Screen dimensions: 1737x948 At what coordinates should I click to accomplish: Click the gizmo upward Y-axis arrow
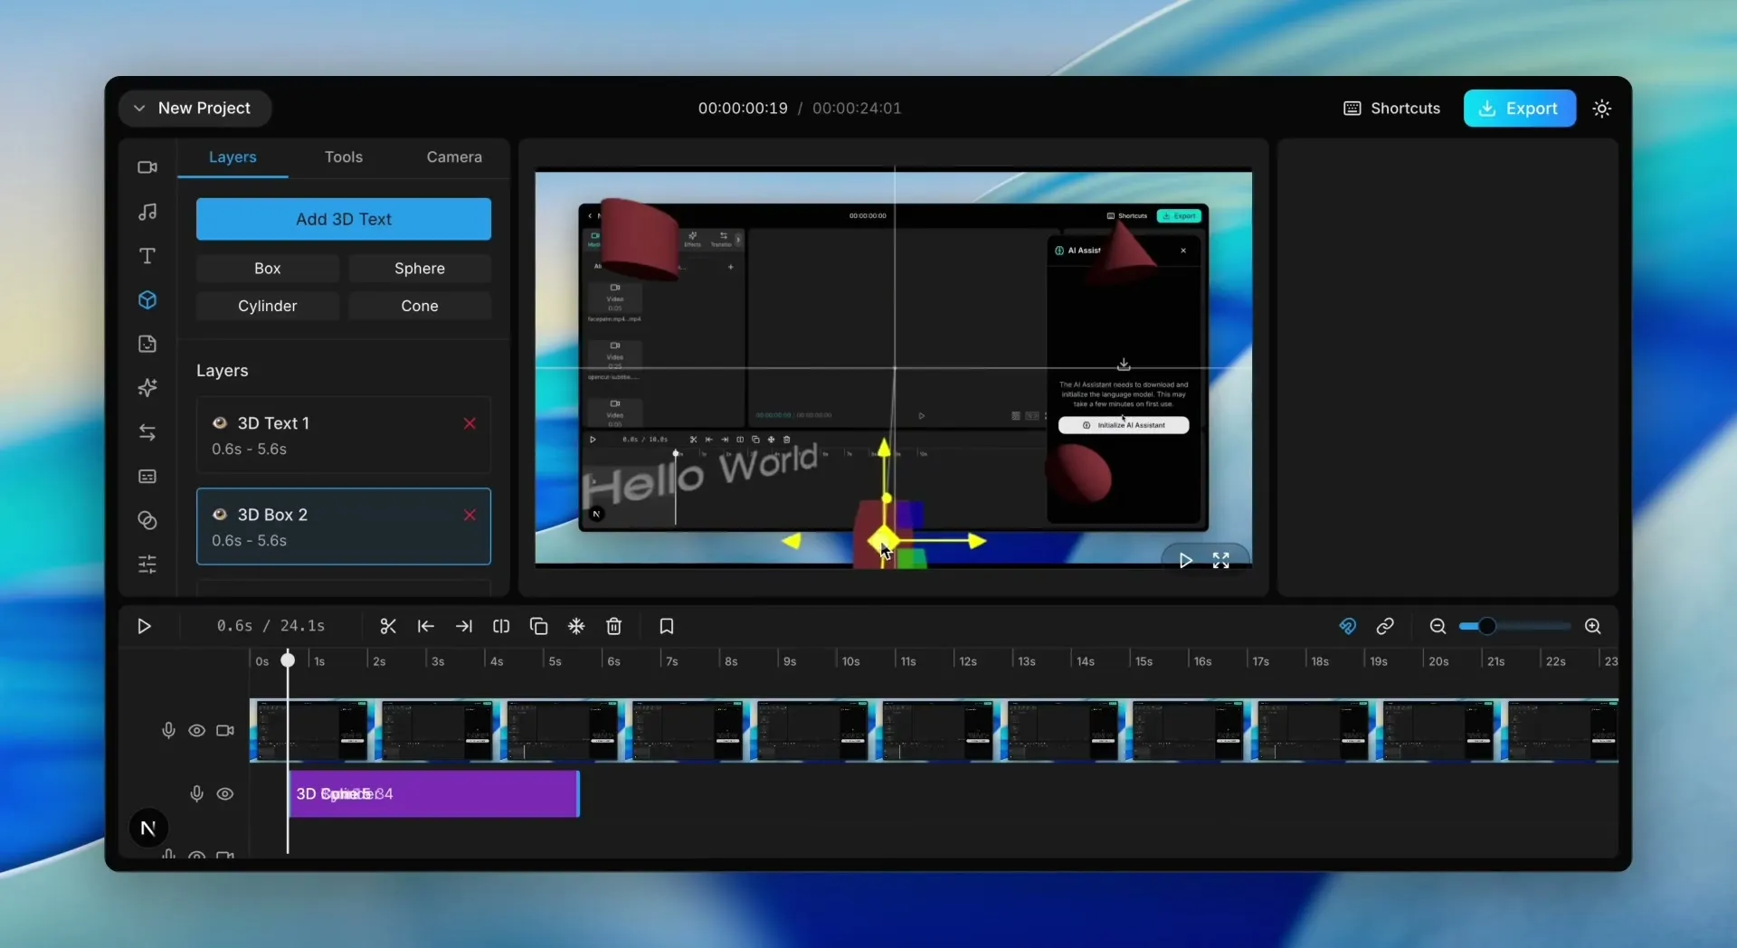(x=884, y=448)
